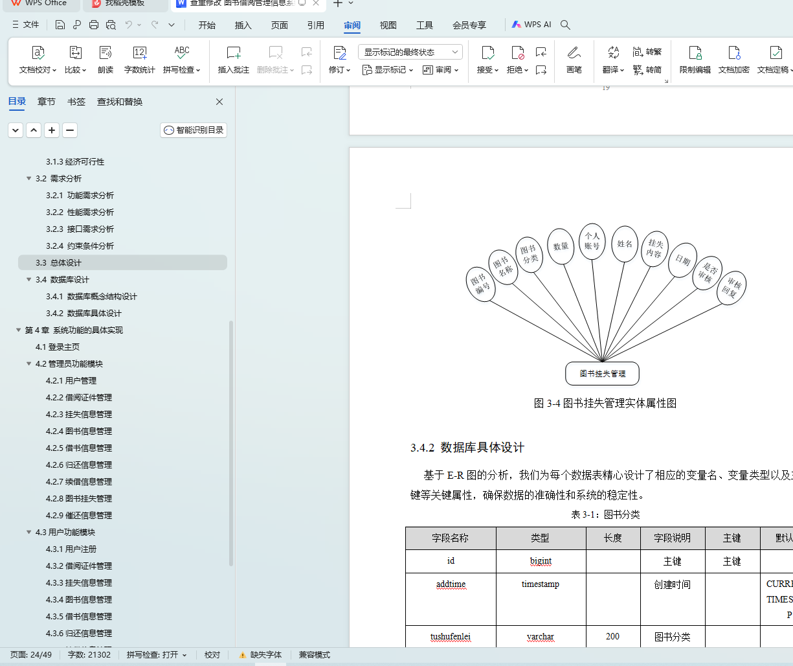Reject the change with 拒绝
This screenshot has width=793, height=666.
click(x=517, y=60)
